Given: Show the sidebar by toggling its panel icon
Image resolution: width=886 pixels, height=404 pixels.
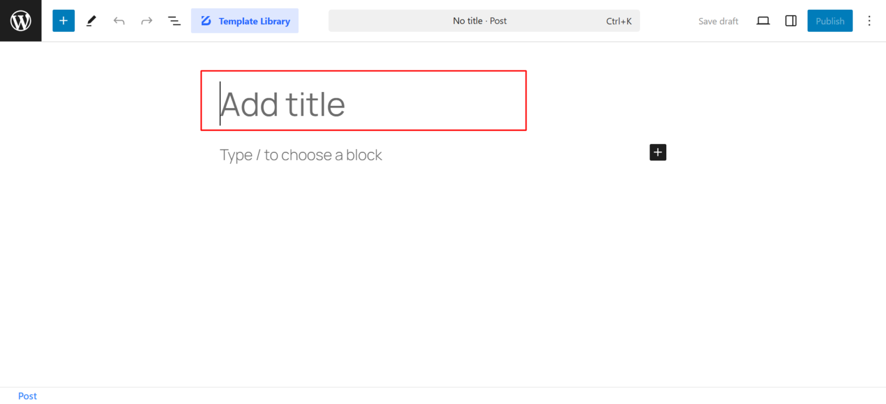Looking at the screenshot, I should click(x=790, y=20).
